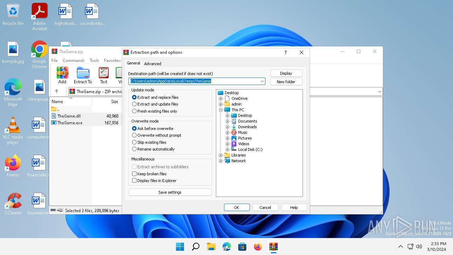Open destination path dropdown list
The height and width of the screenshot is (255, 453).
pos(262,81)
